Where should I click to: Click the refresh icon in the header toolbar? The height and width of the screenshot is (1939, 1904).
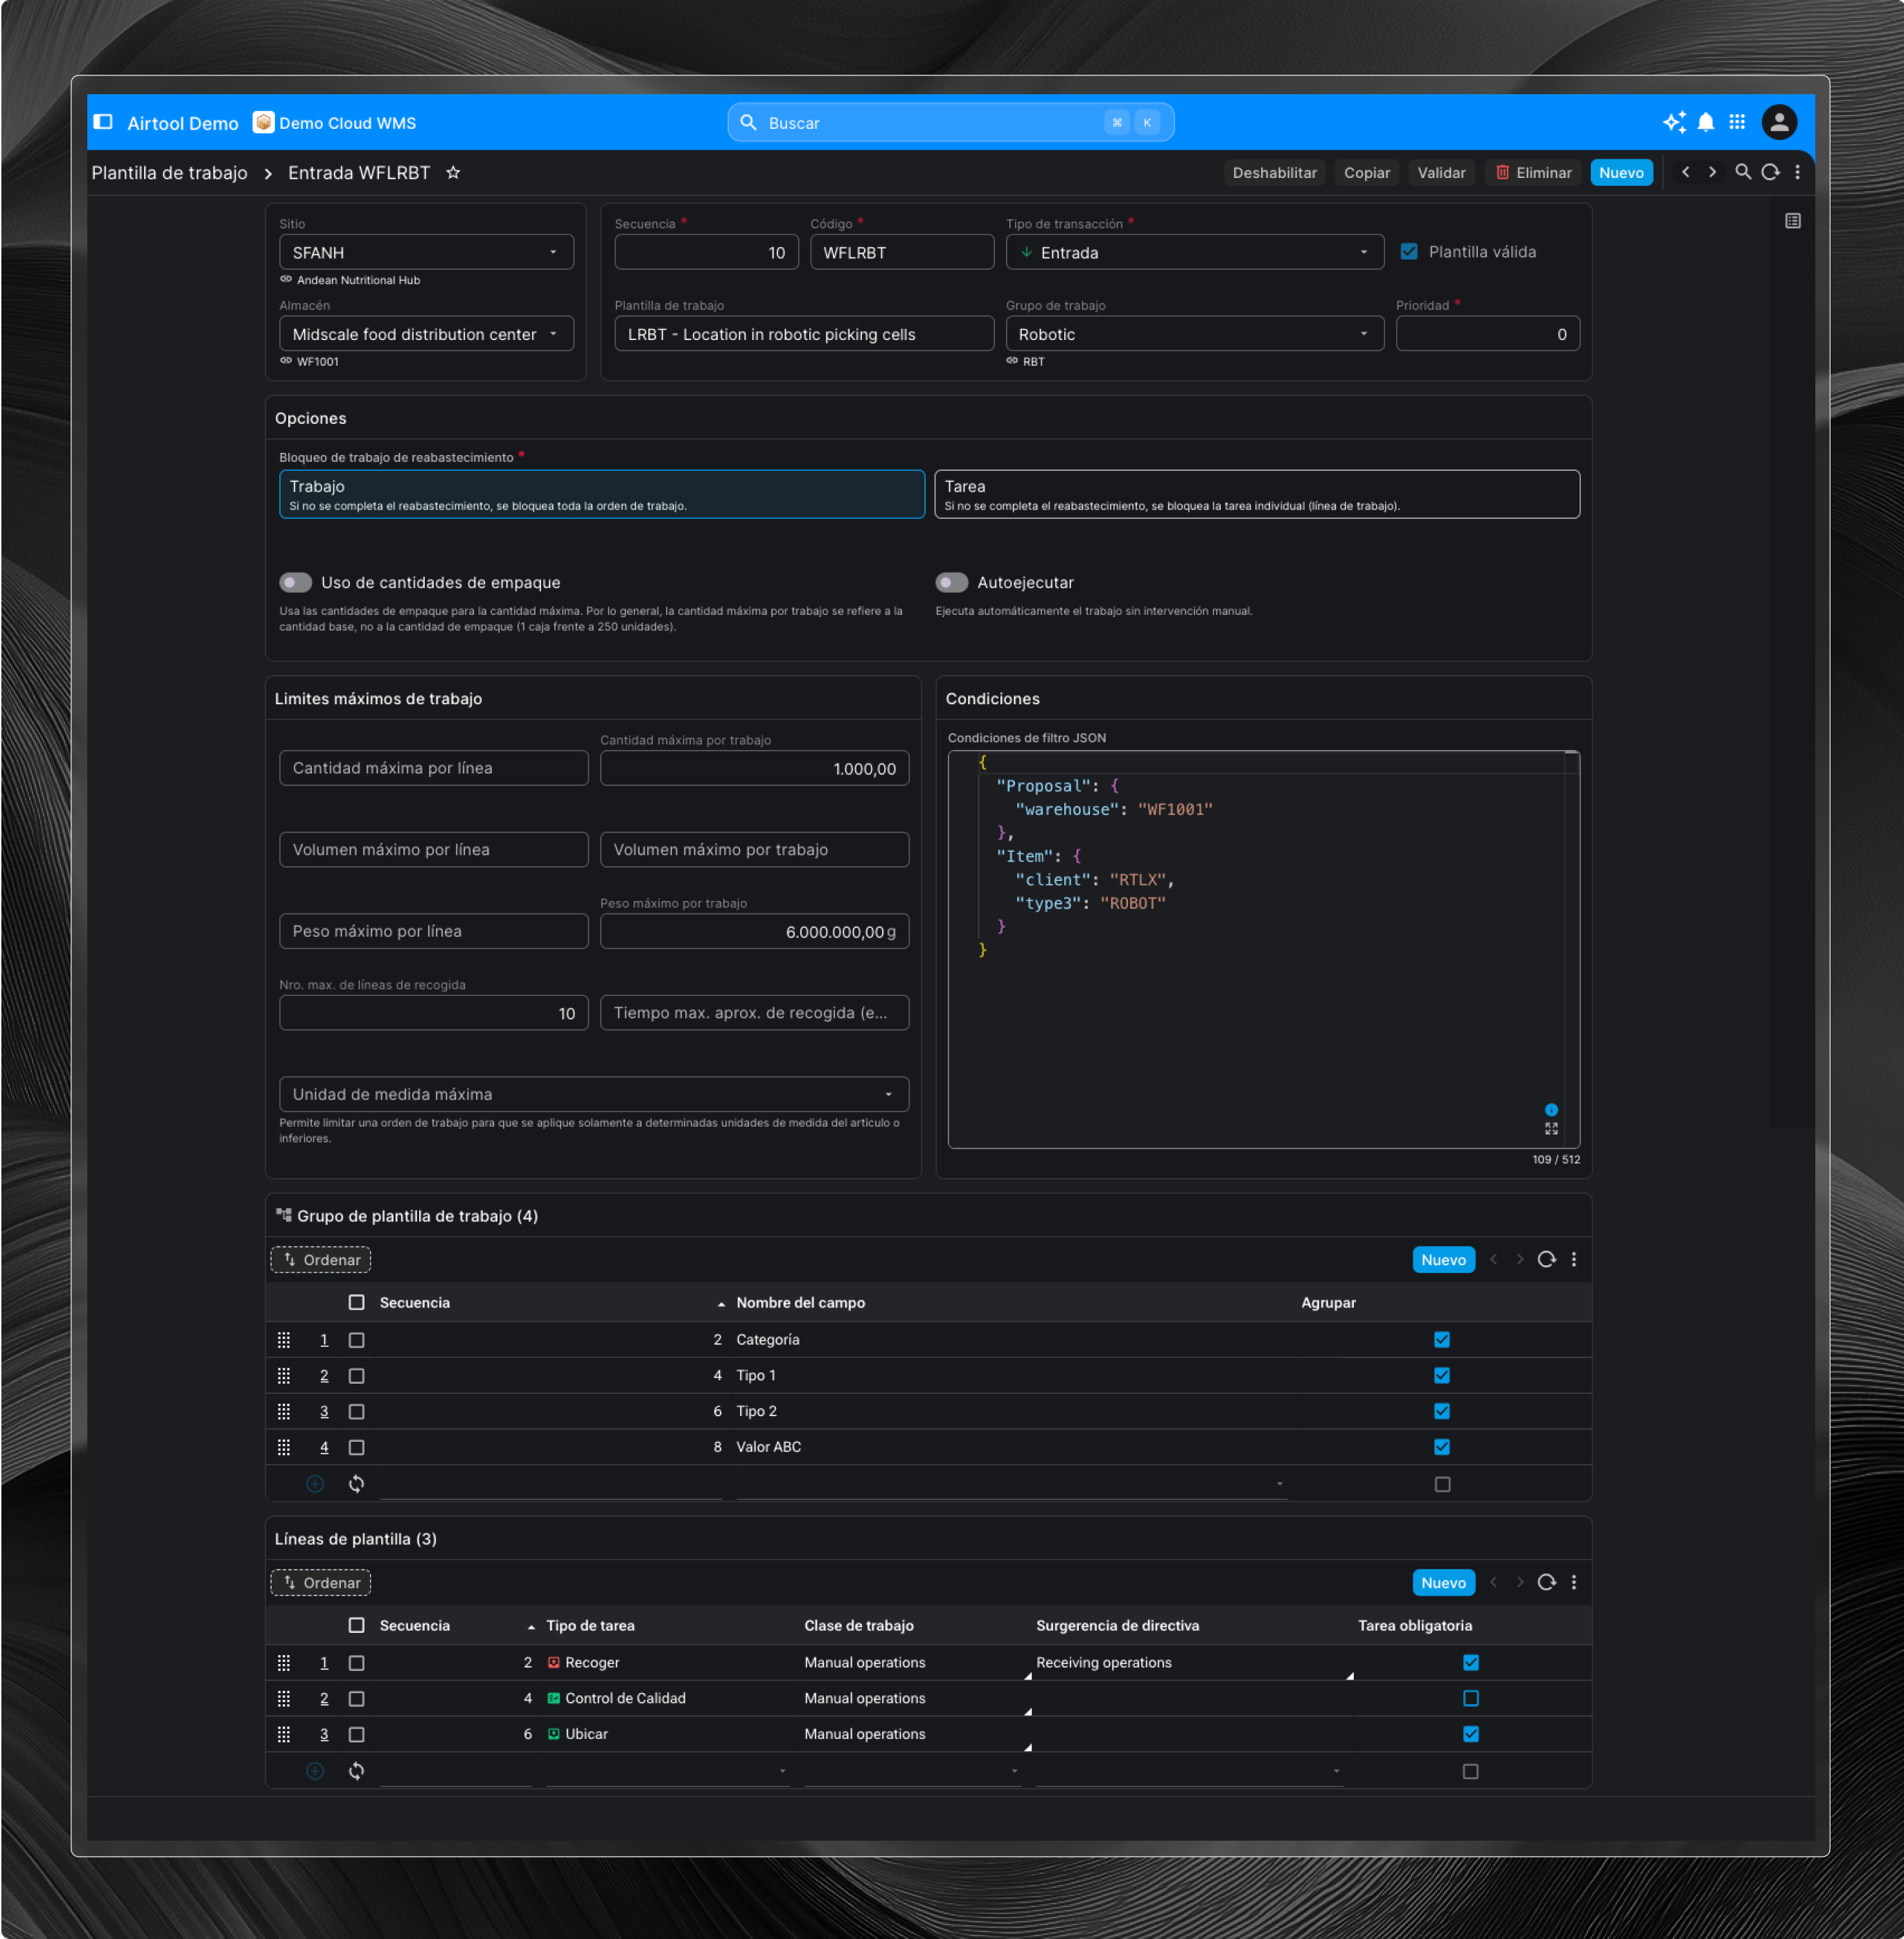click(x=1770, y=172)
